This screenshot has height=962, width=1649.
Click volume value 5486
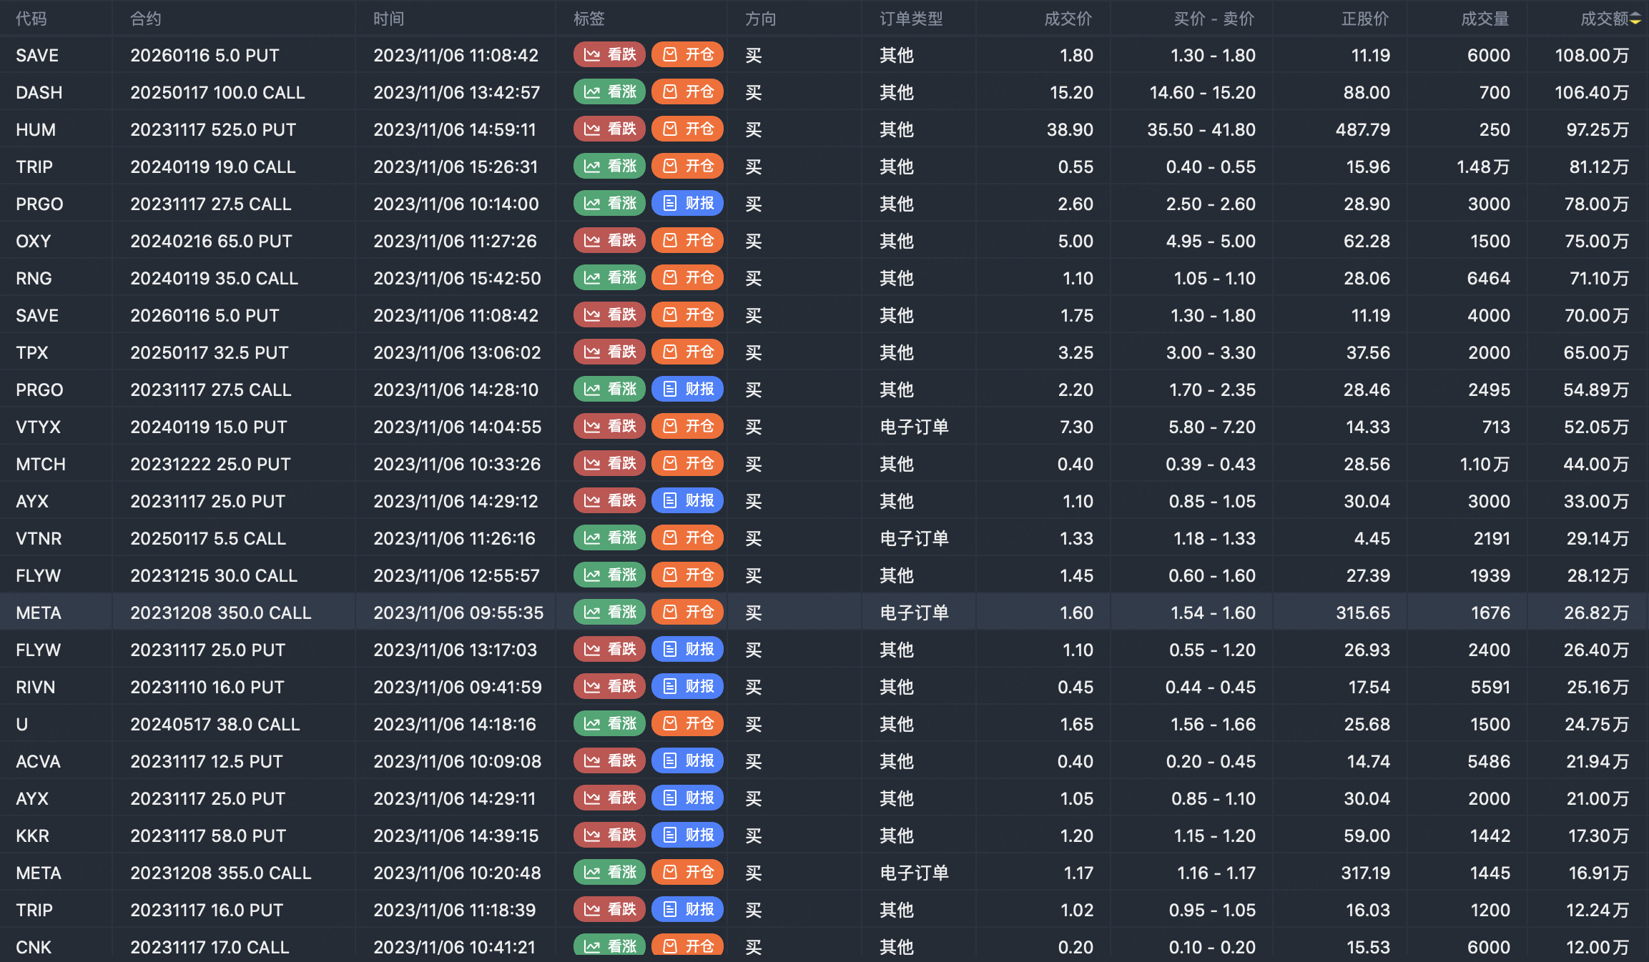[1489, 761]
